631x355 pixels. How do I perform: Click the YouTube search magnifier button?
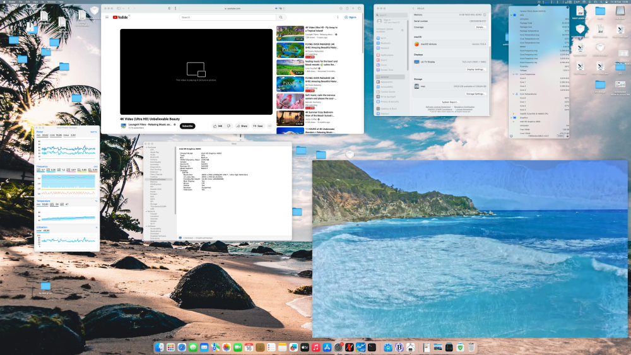point(281,17)
